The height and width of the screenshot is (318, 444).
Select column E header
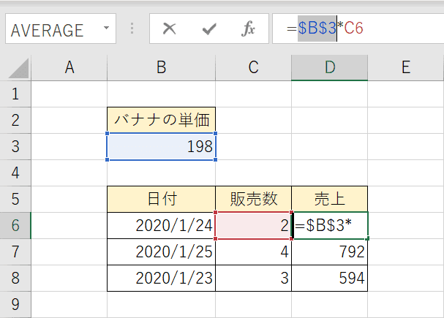[x=406, y=67]
